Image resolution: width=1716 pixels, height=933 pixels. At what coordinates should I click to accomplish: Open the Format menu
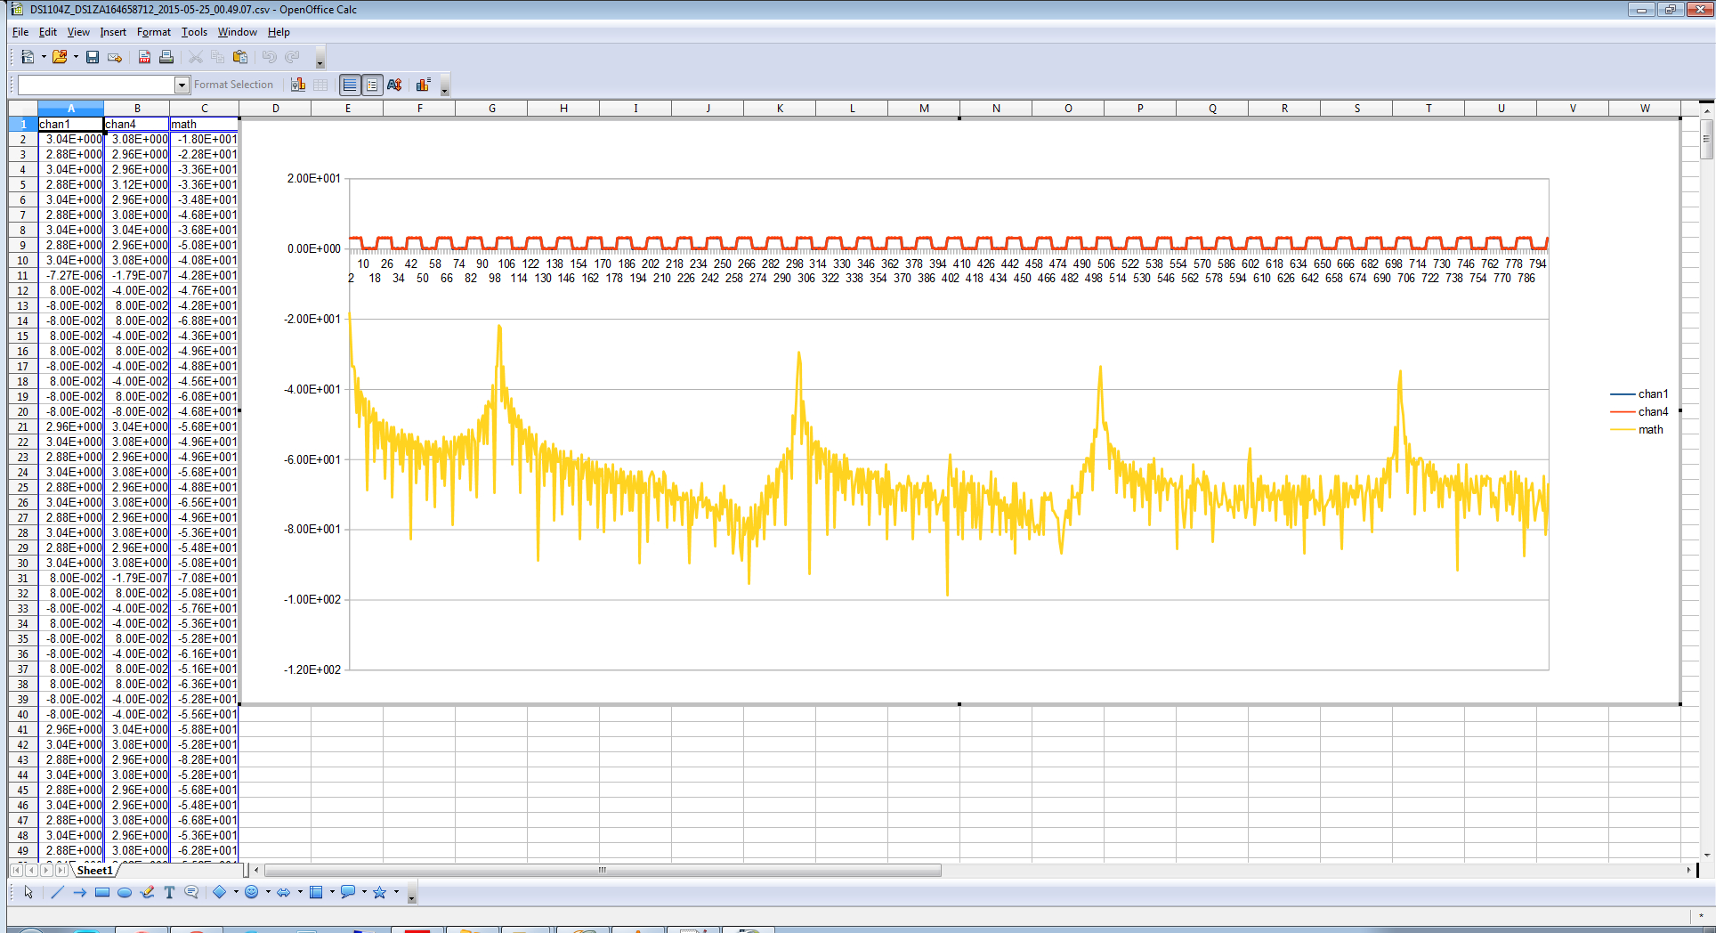pos(153,32)
